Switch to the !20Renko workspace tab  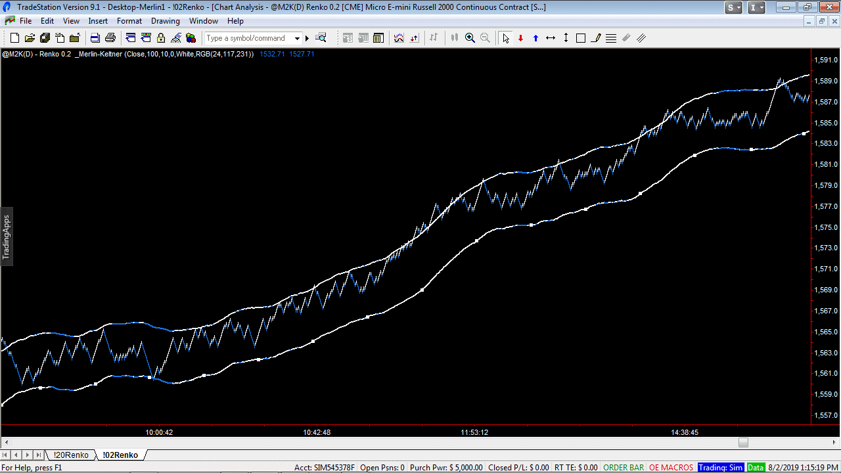pos(71,455)
